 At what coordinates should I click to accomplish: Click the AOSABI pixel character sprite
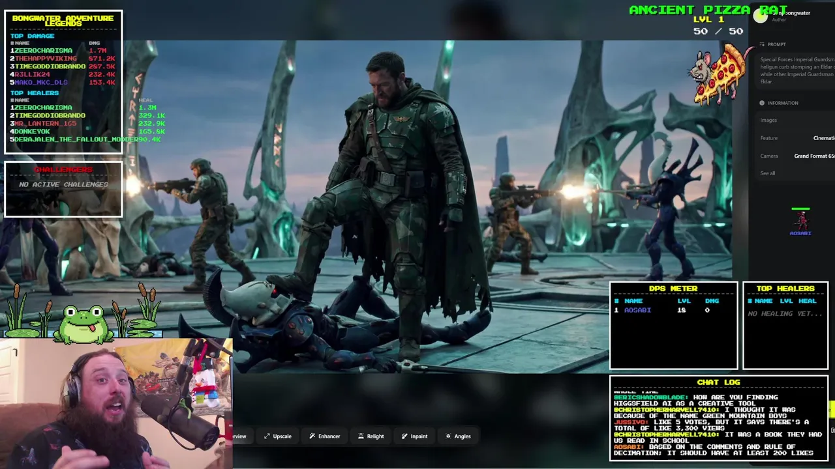click(x=800, y=221)
